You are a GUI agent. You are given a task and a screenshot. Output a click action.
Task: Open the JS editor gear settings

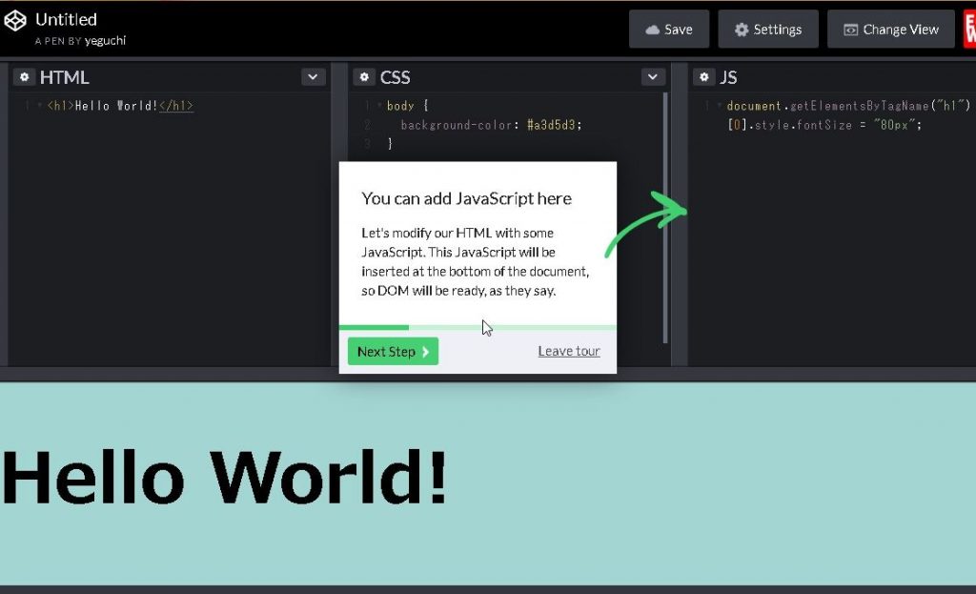pos(704,77)
